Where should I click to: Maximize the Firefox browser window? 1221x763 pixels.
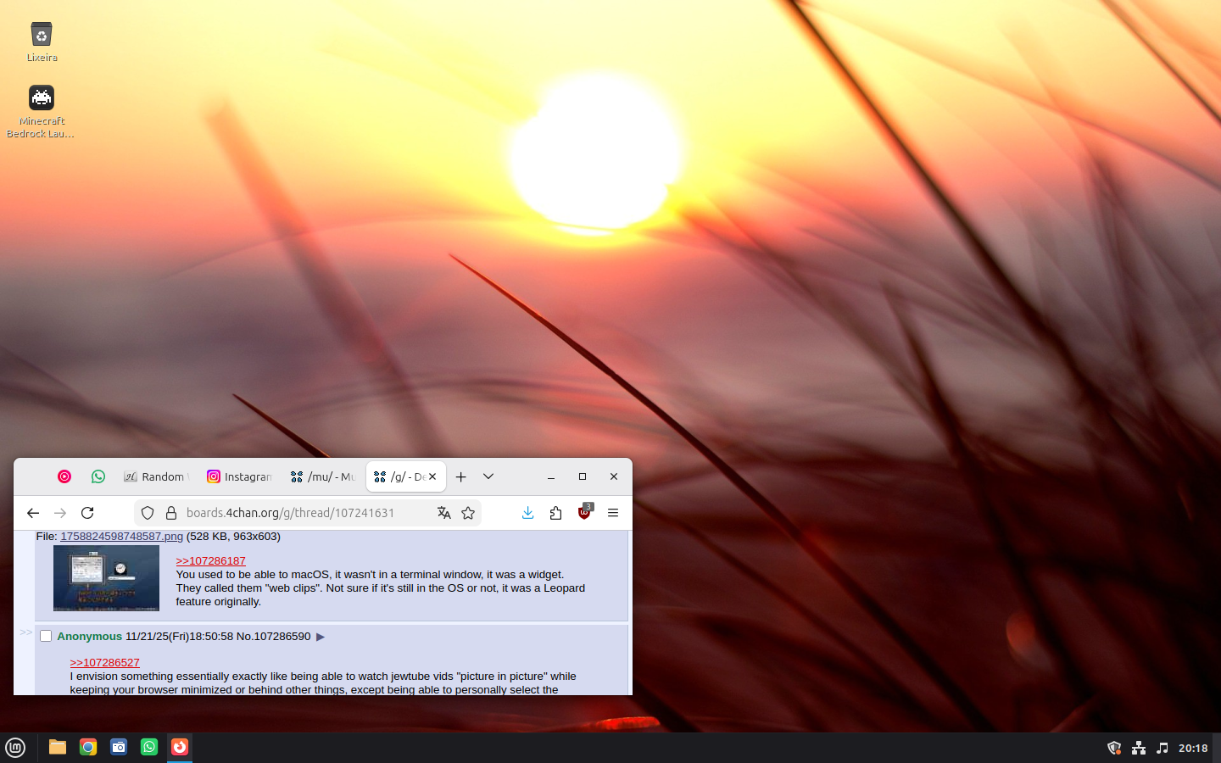coord(583,476)
